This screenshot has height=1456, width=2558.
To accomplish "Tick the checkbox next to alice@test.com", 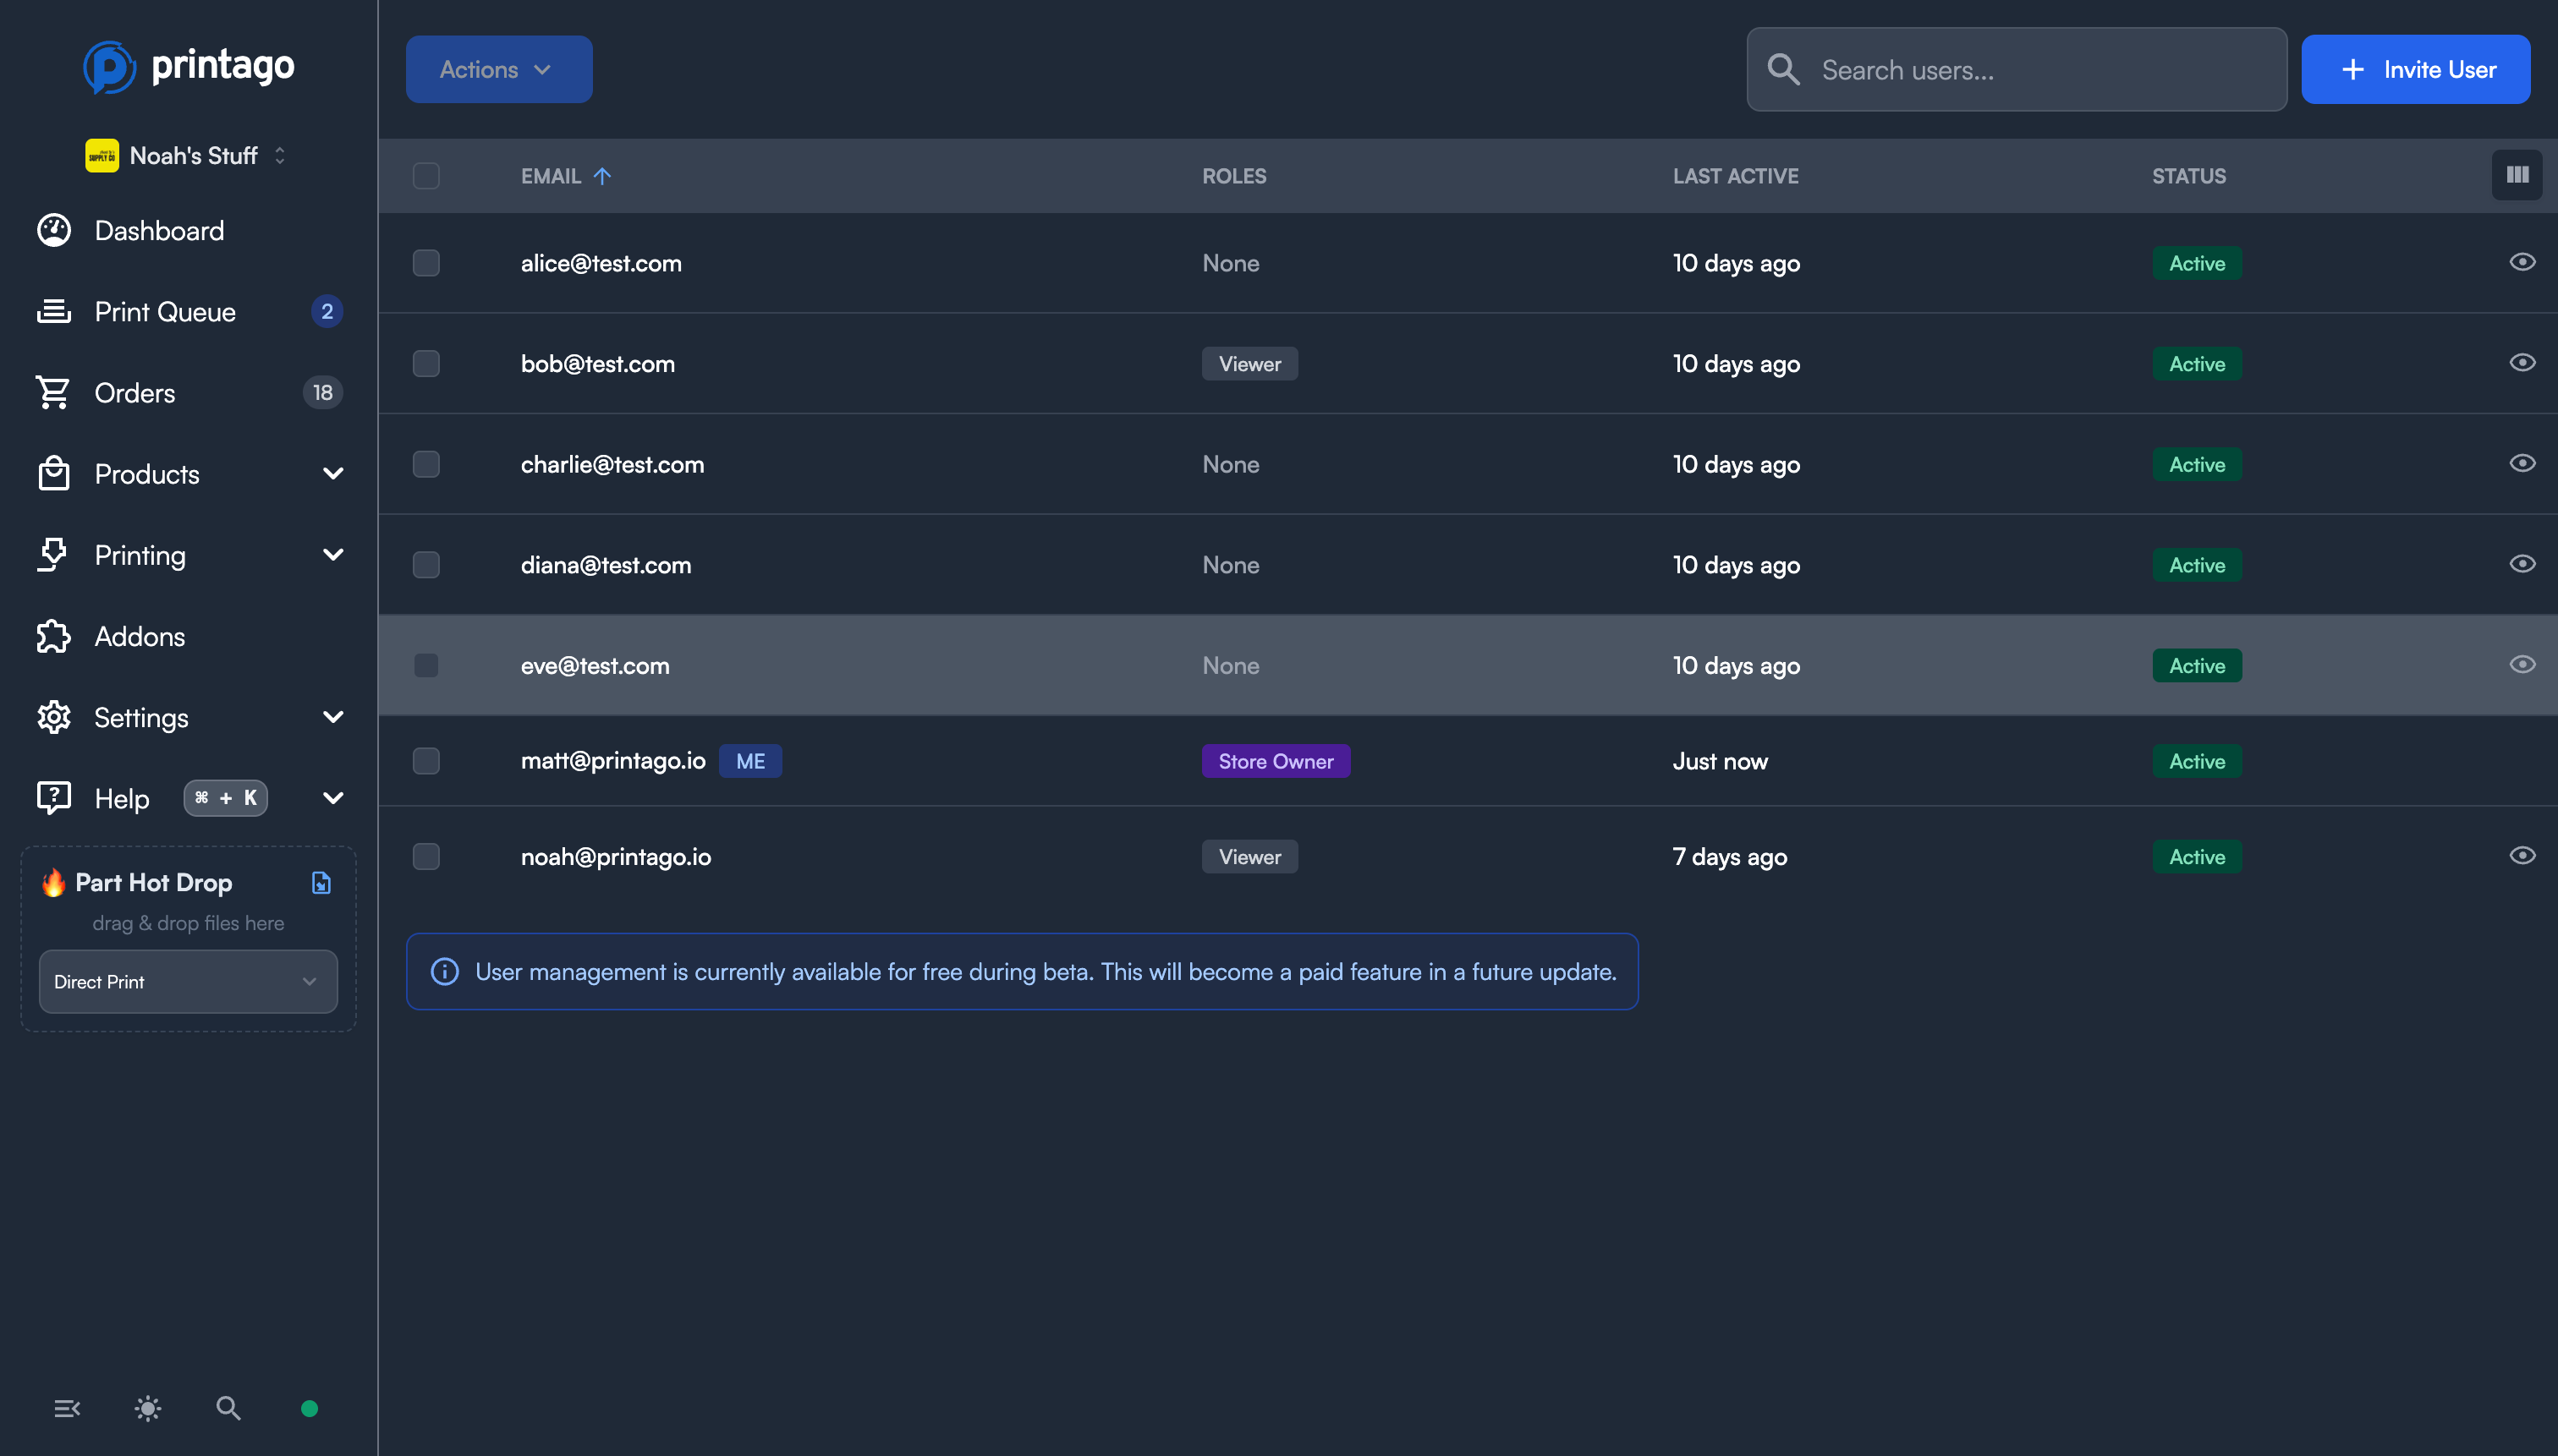I will (x=426, y=263).
